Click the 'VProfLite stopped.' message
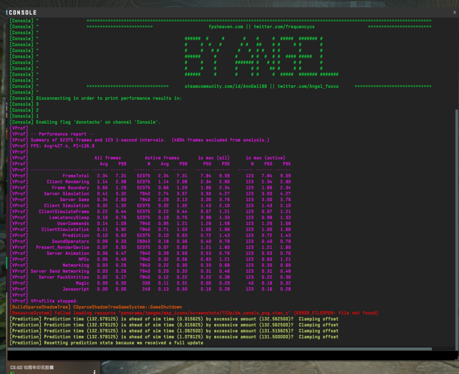The height and width of the screenshot is (374, 459). point(54,301)
